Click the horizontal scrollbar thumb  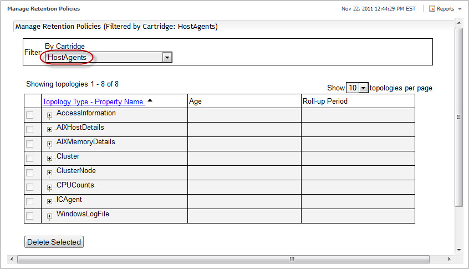tap(292, 259)
